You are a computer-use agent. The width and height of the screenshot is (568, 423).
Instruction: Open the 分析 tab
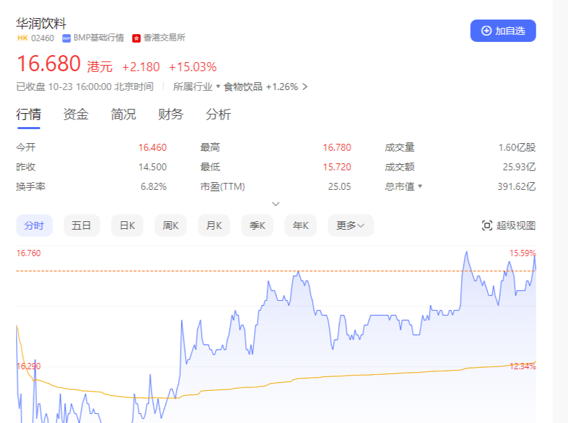[x=218, y=114]
